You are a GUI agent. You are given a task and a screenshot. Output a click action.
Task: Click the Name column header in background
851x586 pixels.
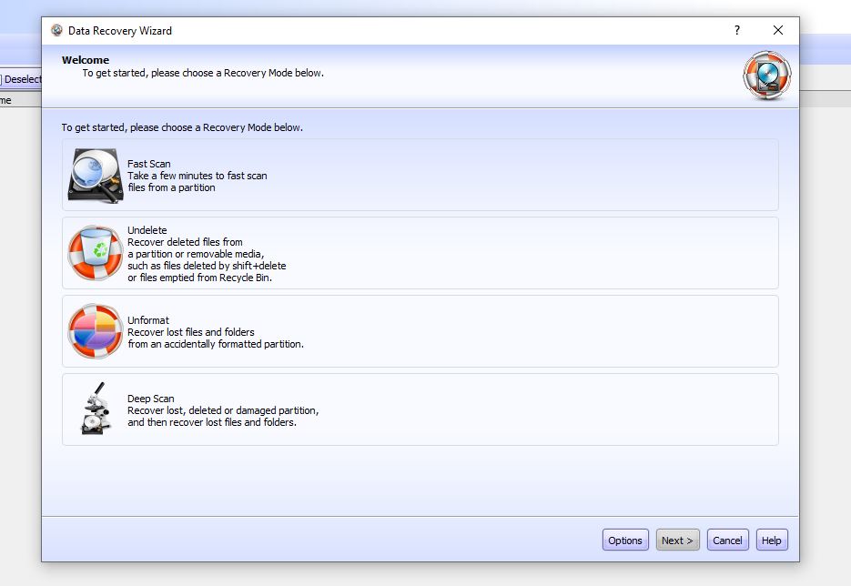point(6,100)
